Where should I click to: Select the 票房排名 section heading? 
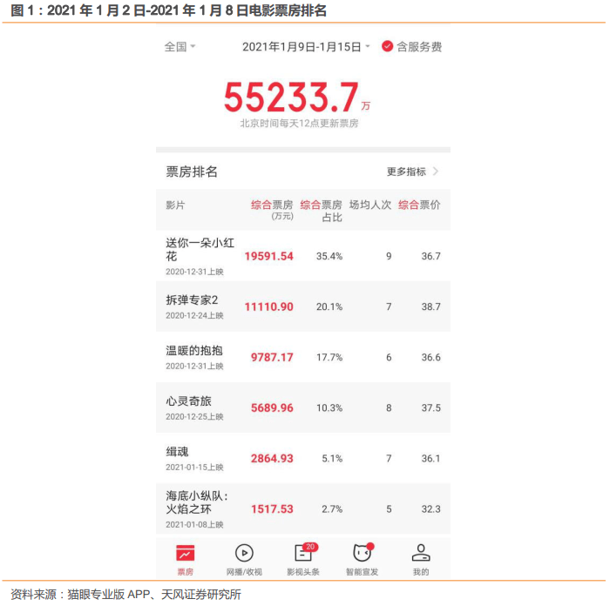(192, 172)
